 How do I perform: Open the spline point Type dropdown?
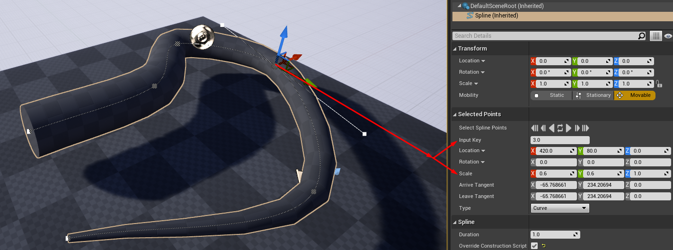[x=560, y=208]
